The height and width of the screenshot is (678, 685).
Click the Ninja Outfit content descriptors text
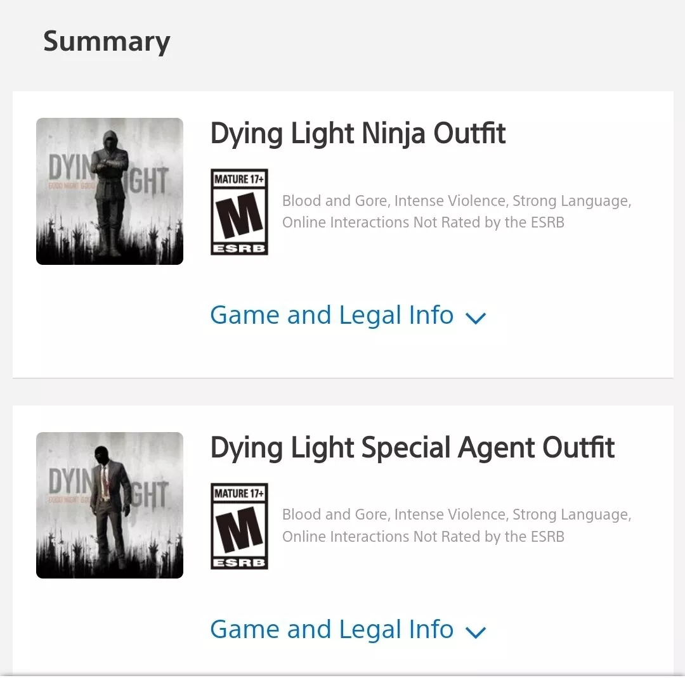(457, 211)
